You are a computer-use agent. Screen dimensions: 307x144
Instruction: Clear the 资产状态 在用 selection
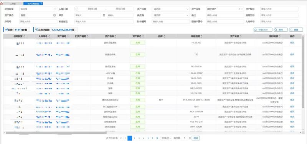tap(54, 15)
